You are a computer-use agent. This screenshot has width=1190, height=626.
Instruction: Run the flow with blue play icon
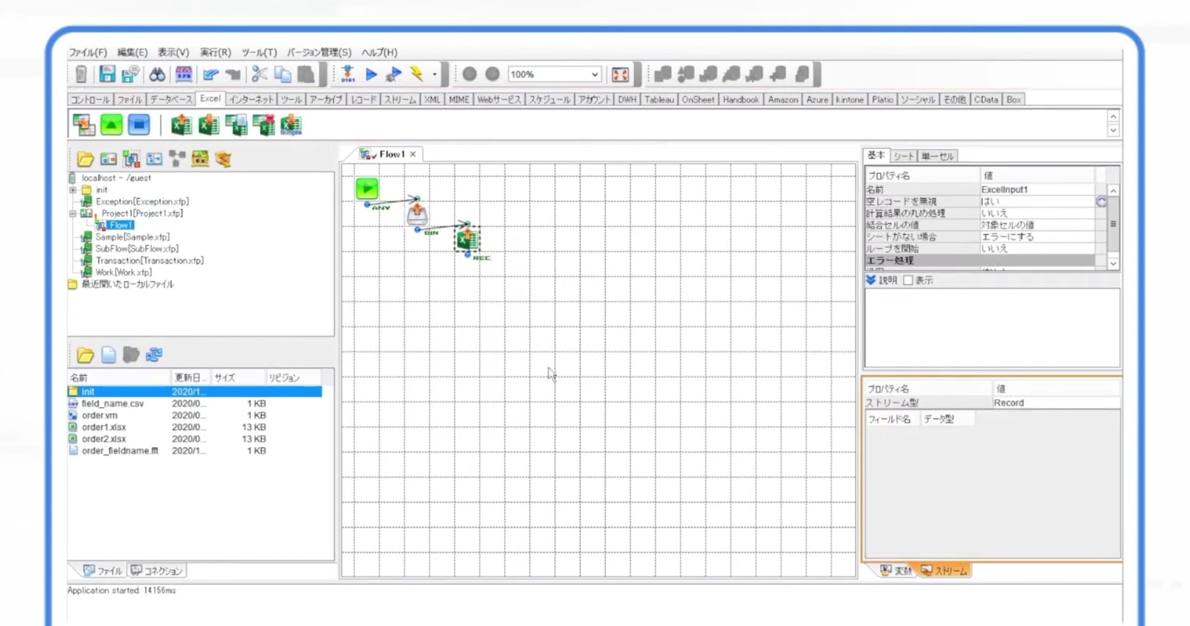pos(372,74)
